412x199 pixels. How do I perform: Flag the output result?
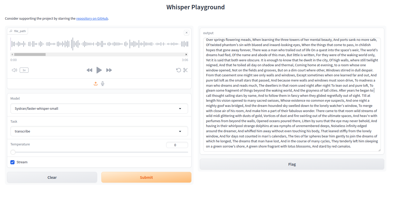pos(292,164)
